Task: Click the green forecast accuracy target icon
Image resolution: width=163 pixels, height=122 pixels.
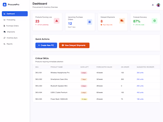Action: pos(155,21)
